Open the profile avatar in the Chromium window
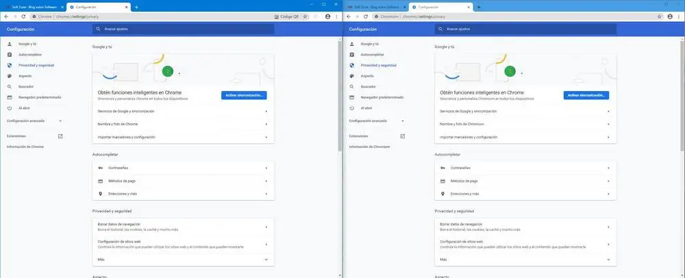 [670, 16]
